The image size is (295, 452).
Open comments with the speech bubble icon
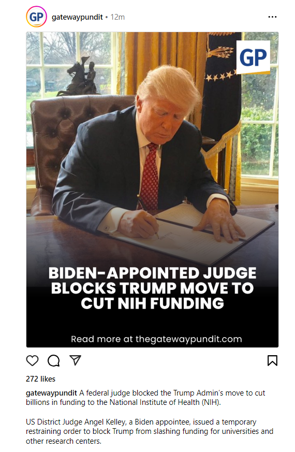point(54,360)
